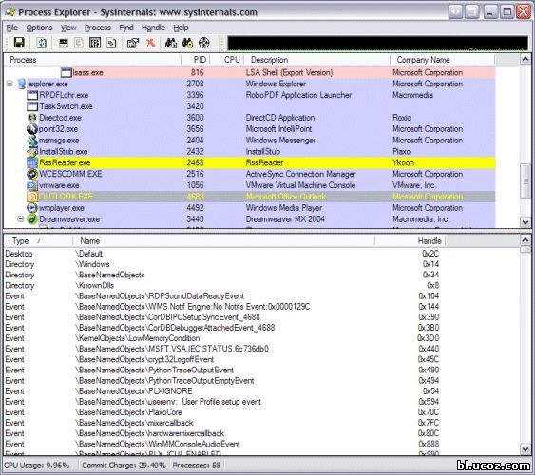
Task: Click the red X Kill Process icon
Action: pos(150,43)
